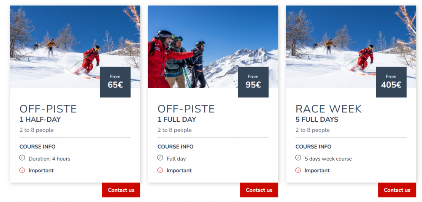
Task: Click the clock icon next to Full day
Action: click(x=160, y=158)
